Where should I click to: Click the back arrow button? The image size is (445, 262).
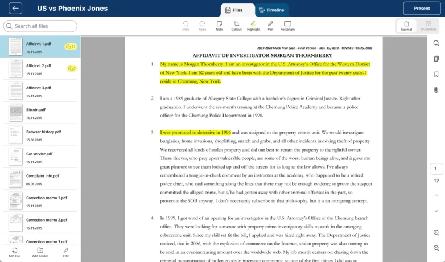click(x=15, y=9)
